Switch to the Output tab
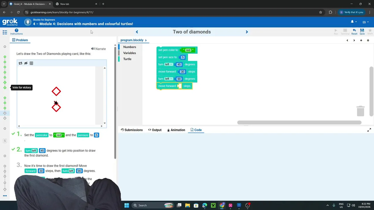 (155, 130)
